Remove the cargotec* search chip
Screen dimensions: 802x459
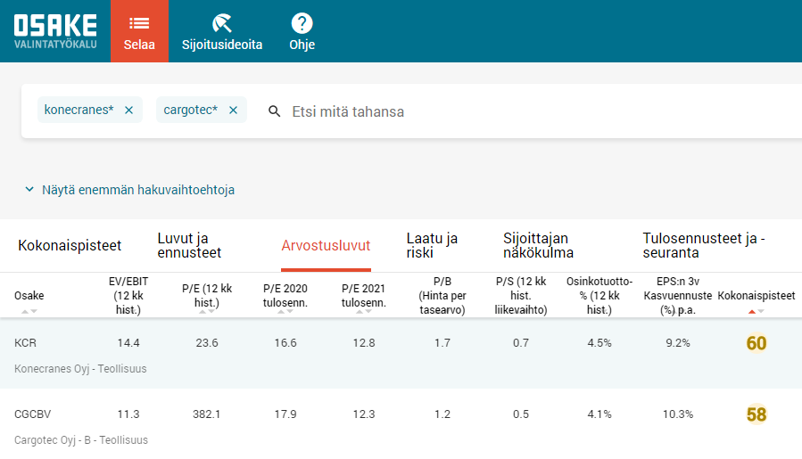pyautogui.click(x=233, y=111)
